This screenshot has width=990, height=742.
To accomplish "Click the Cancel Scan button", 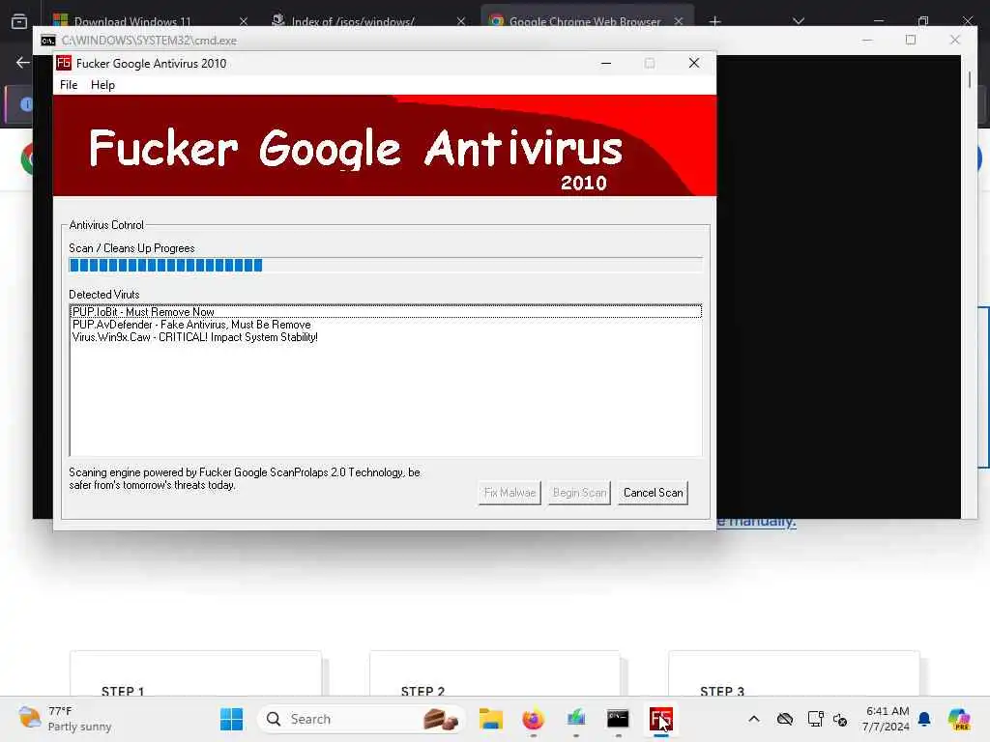I will coord(653,493).
